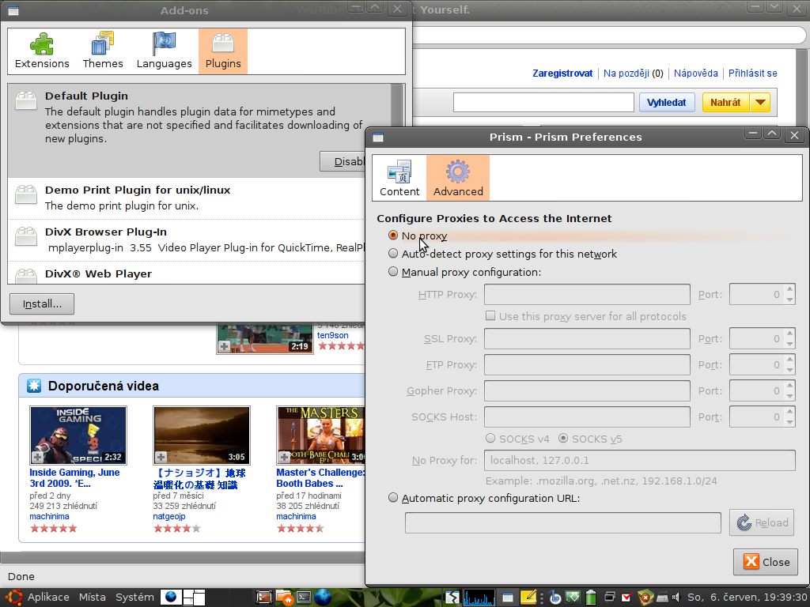Open the National Geographic Japanese video thumbnail

(x=202, y=435)
